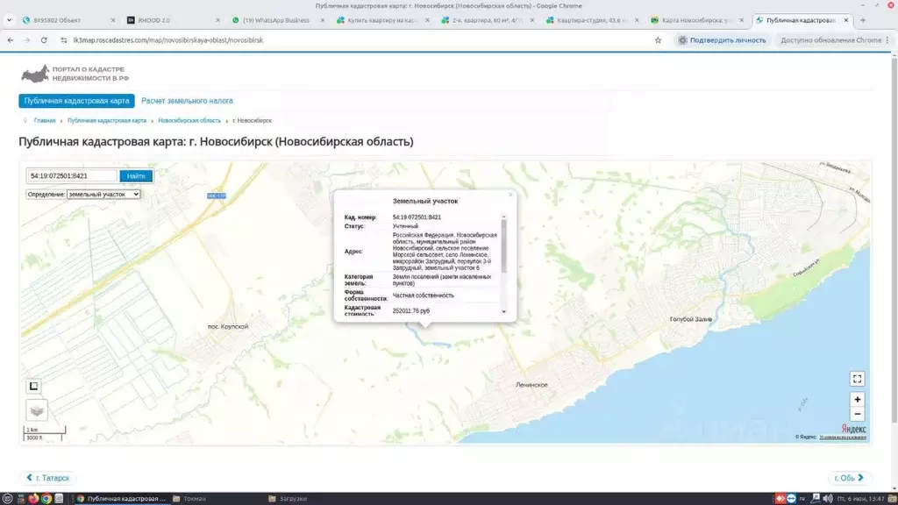Close the Земельный участок popup
The width and height of the screenshot is (898, 505).
click(x=510, y=195)
